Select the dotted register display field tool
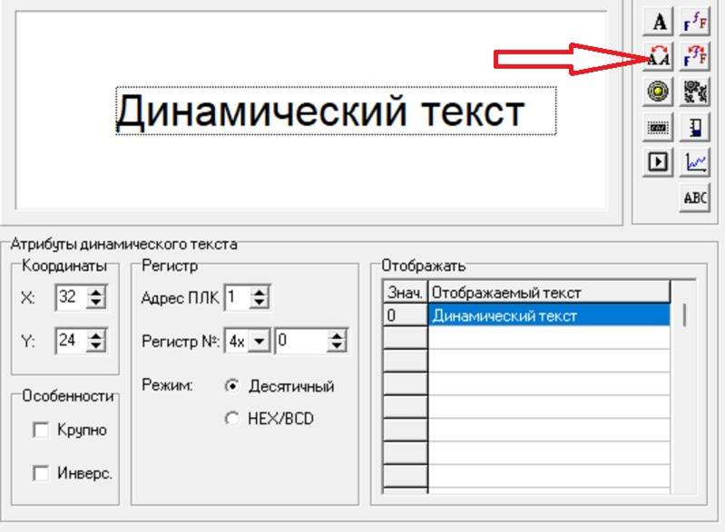The image size is (725, 532). click(660, 127)
